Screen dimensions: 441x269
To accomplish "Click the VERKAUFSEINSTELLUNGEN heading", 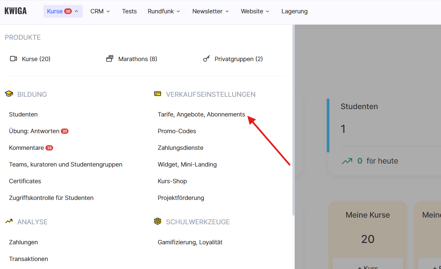I will [x=211, y=94].
